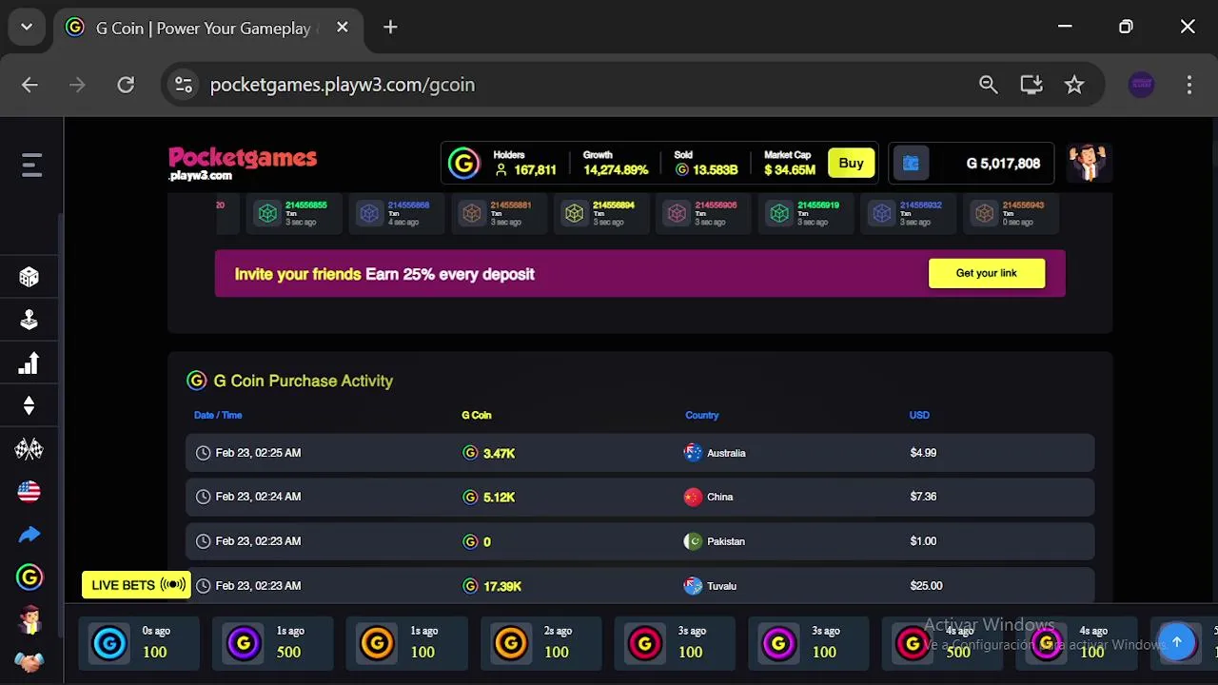Click the Sold 13.583B stat
The height and width of the screenshot is (685, 1218).
pyautogui.click(x=706, y=164)
